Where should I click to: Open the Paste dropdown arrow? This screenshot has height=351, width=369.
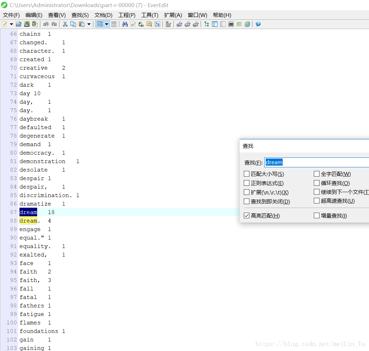click(89, 24)
